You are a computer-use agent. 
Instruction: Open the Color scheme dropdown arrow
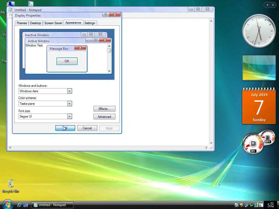coord(69,104)
